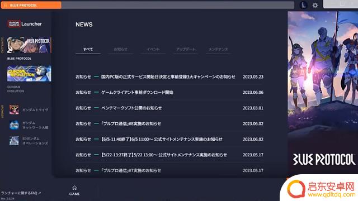Click the date 2023.03.01

click(253, 108)
